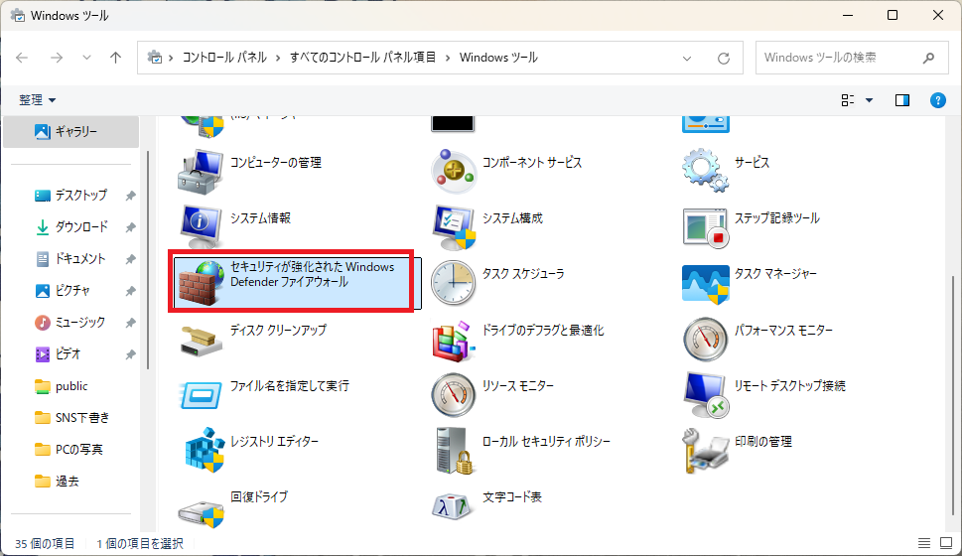Image resolution: width=962 pixels, height=556 pixels.
Task: Expand the chevron after コントロール パネル
Action: point(278,58)
